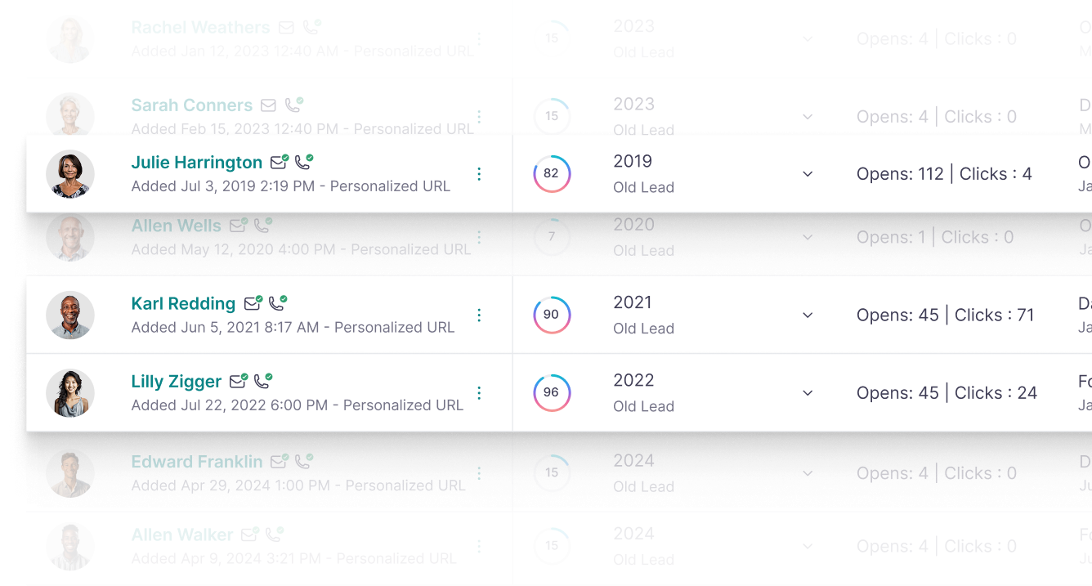This screenshot has width=1092, height=586.
Task: Open three-dot menu for Lilly Zigger
Action: pos(479,393)
